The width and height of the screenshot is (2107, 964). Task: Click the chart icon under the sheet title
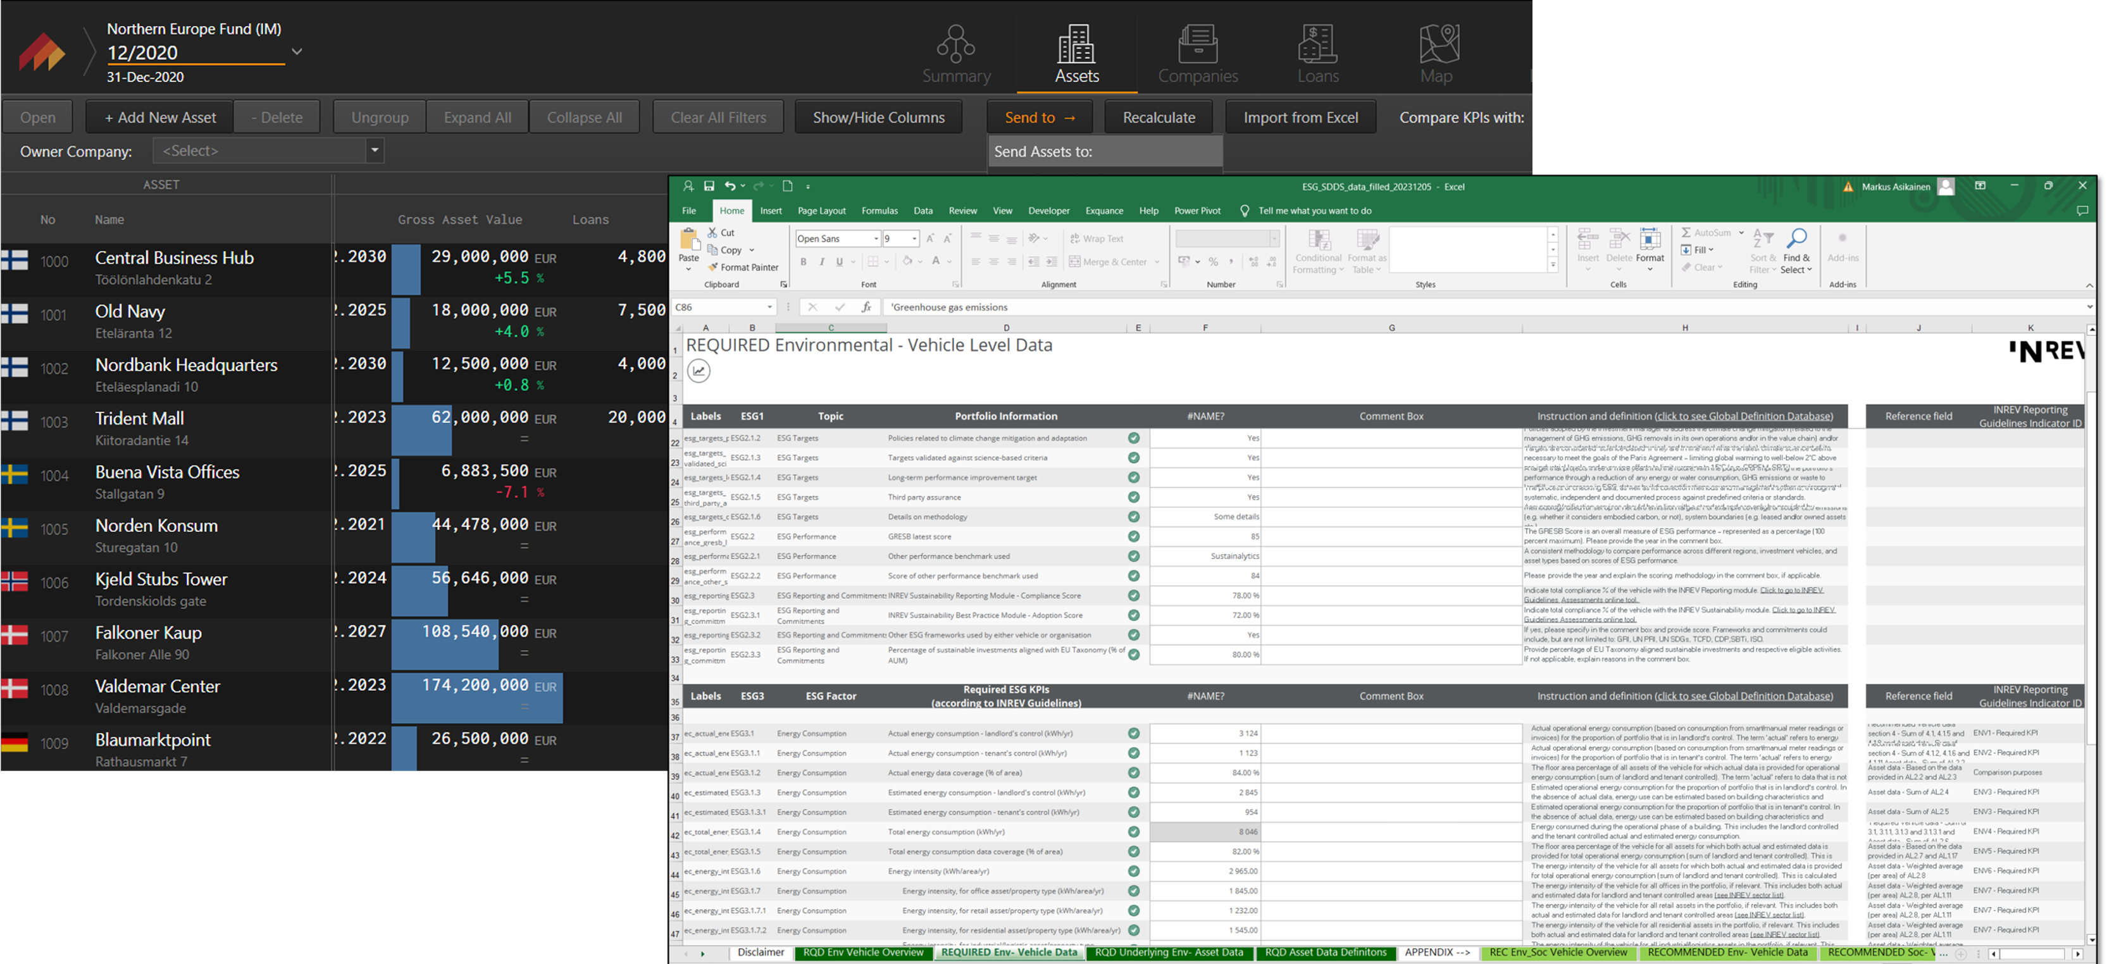pyautogui.click(x=699, y=371)
